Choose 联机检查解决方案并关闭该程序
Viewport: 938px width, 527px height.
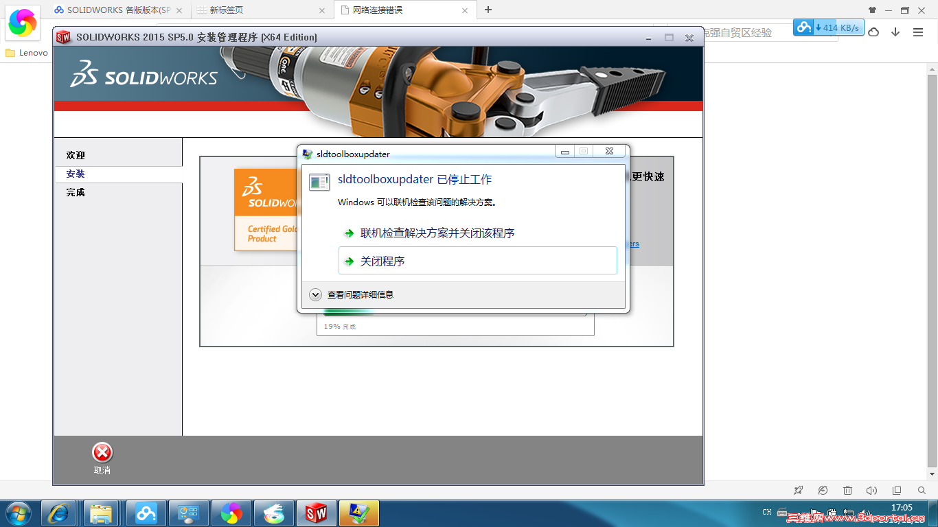point(478,233)
